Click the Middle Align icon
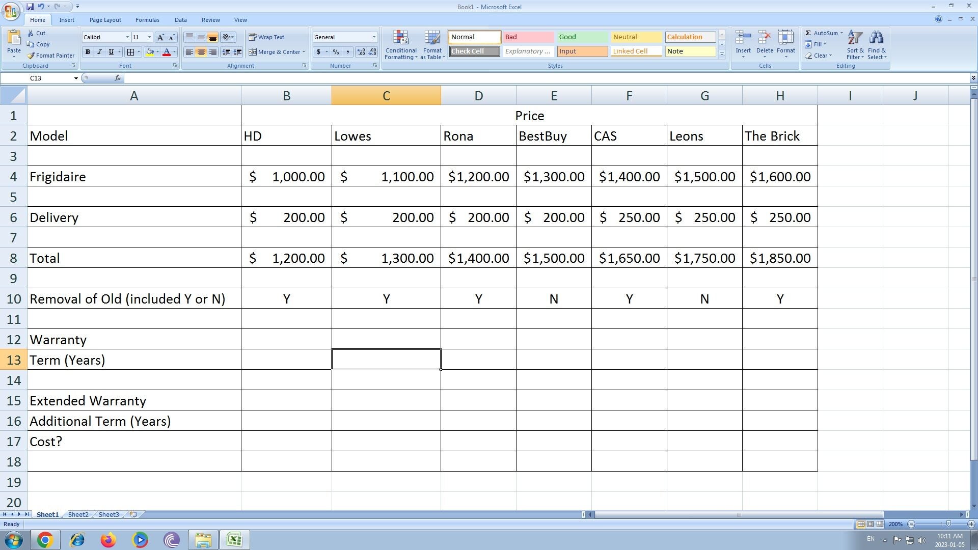Image resolution: width=978 pixels, height=550 pixels. coord(201,37)
